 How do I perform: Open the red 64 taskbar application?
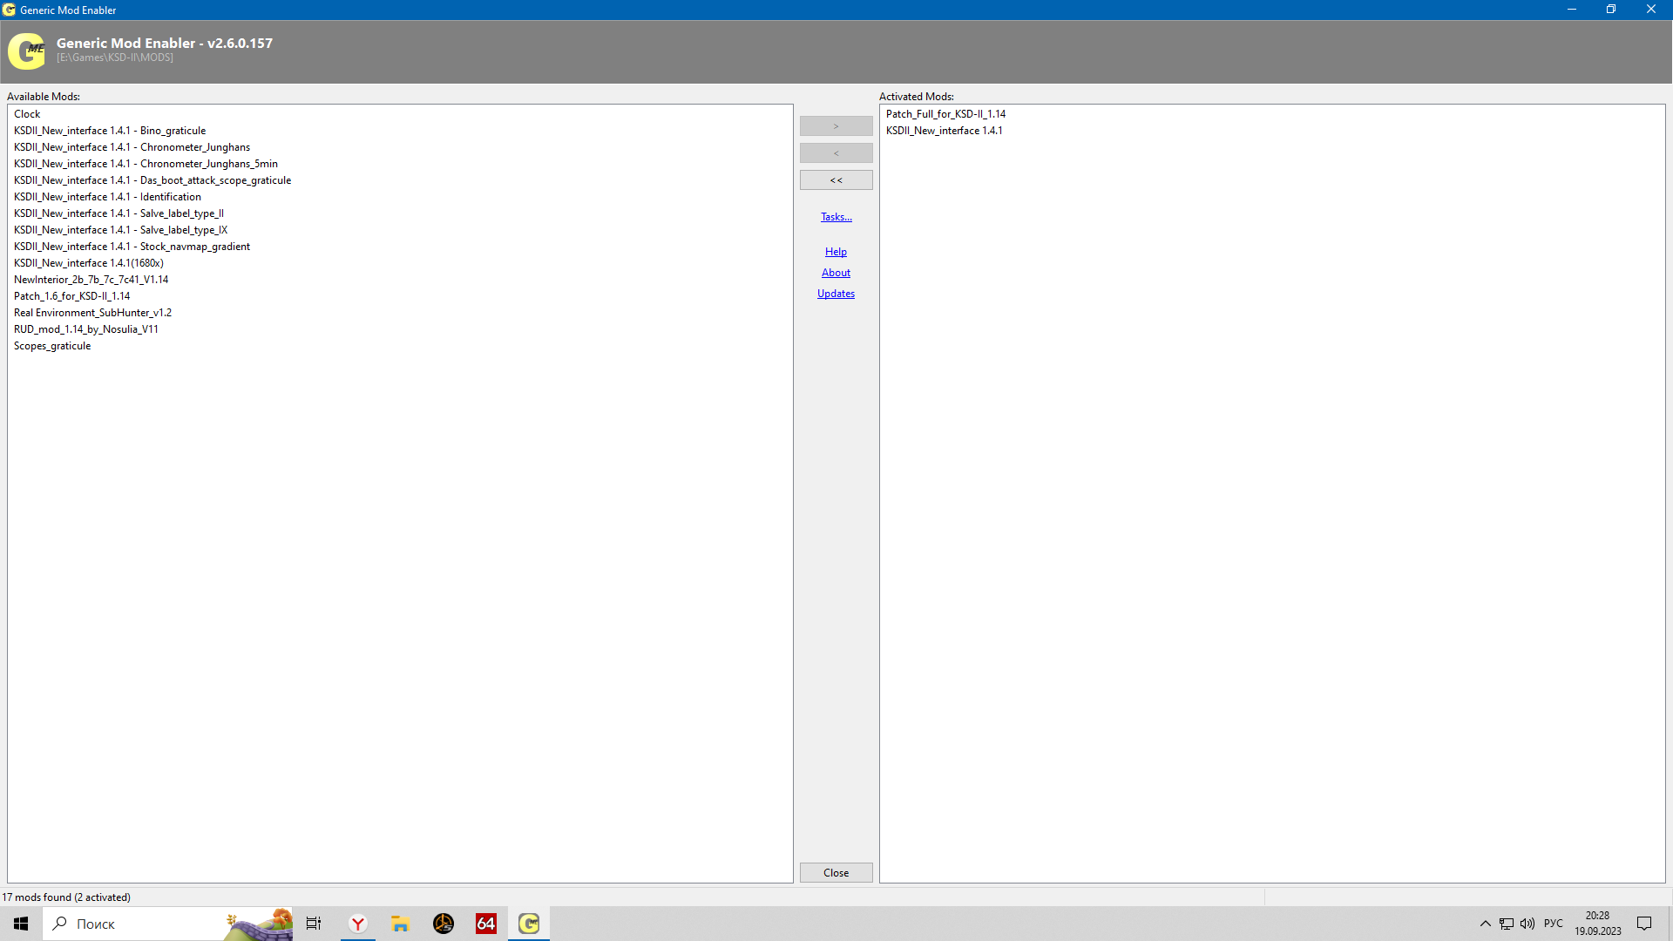pyautogui.click(x=486, y=924)
